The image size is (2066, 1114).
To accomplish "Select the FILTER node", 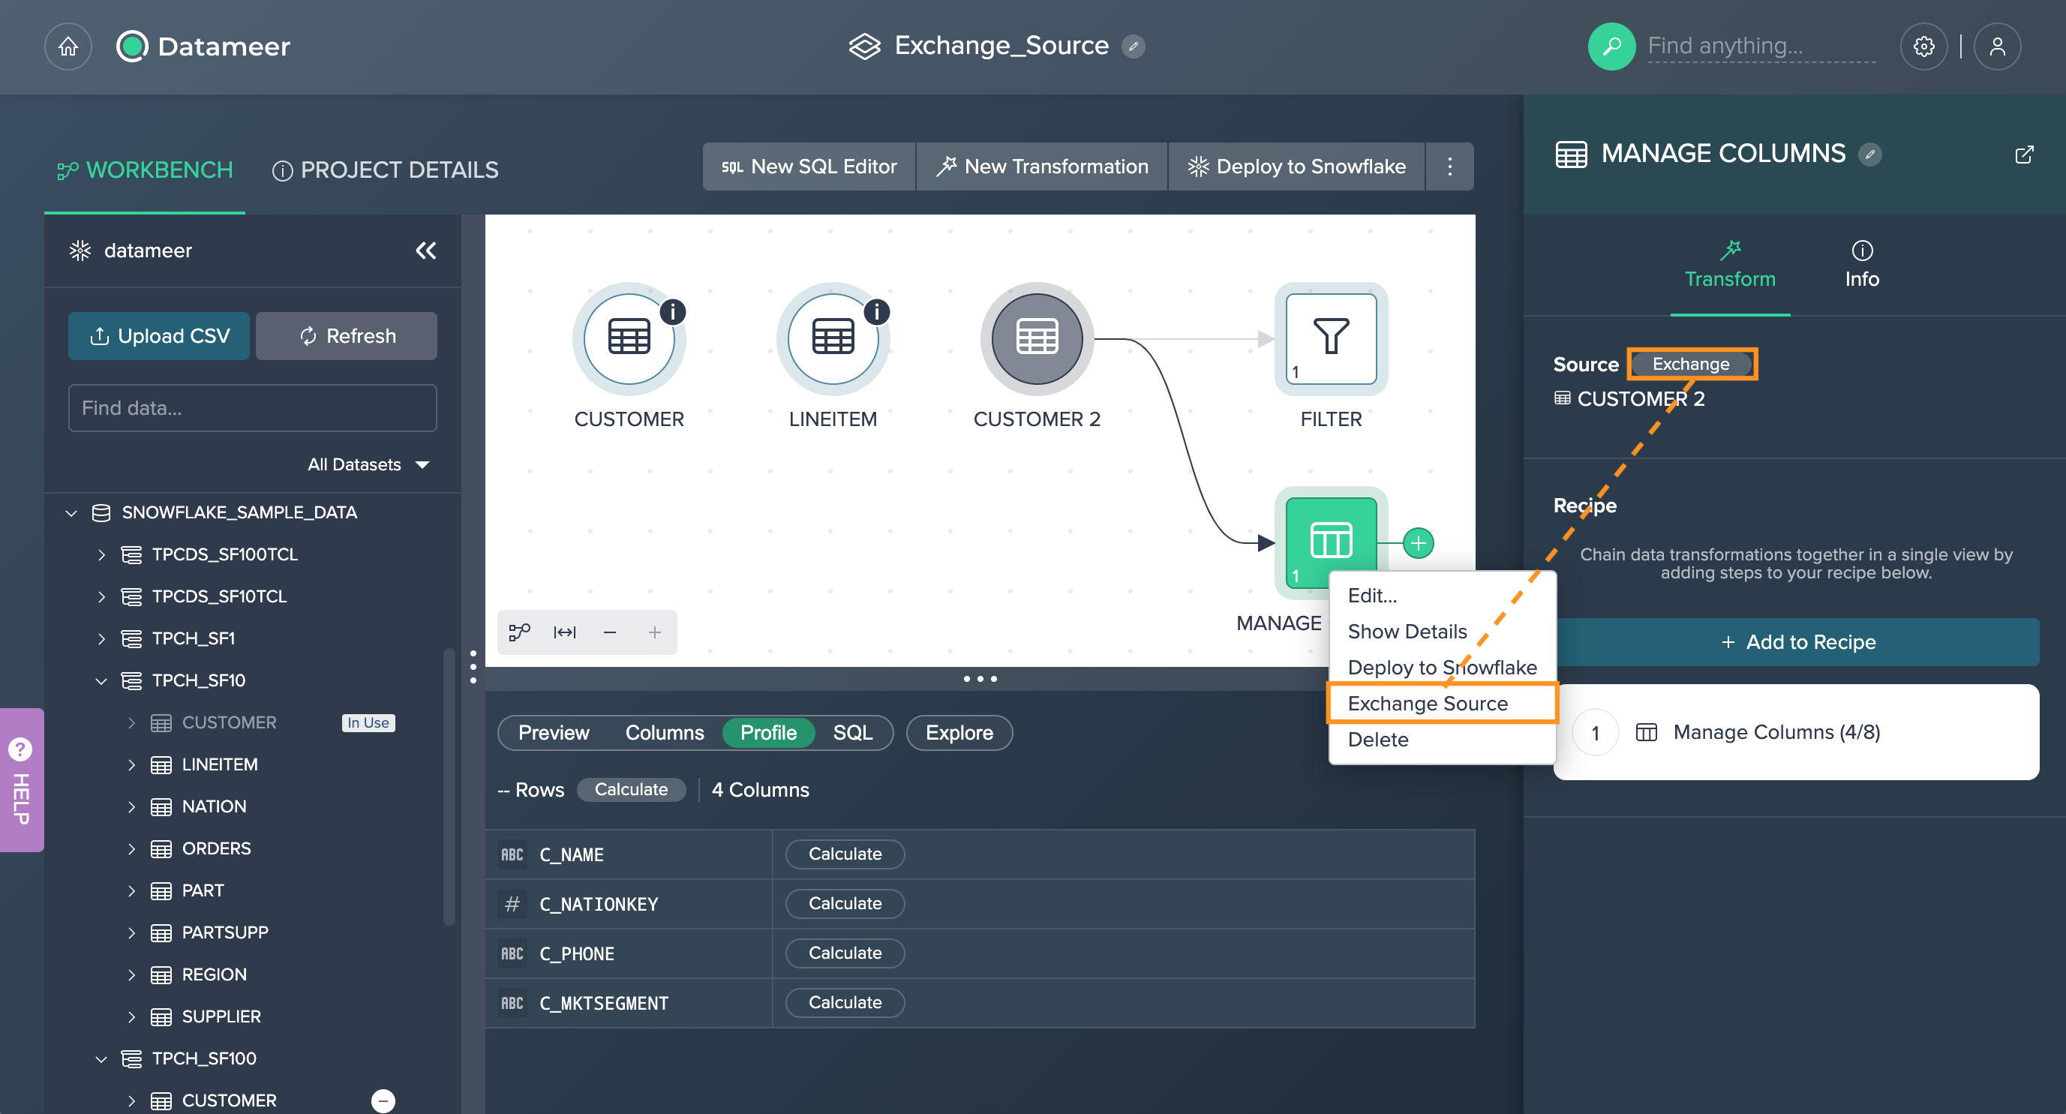I will click(1332, 338).
